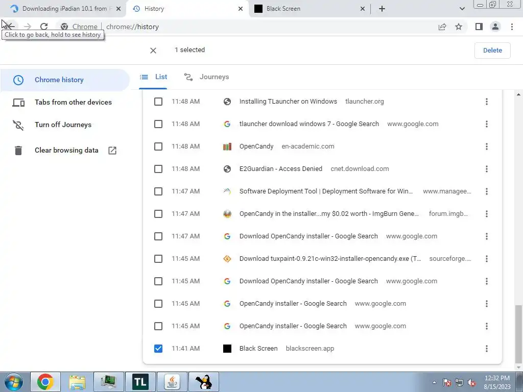Check the 11:47 AM Download OpenCandy installer search entry

click(158, 236)
